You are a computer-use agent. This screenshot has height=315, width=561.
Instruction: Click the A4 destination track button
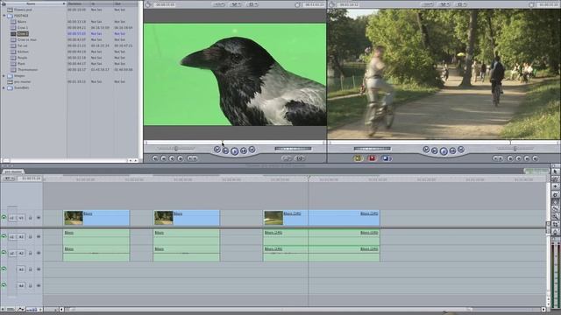(x=21, y=285)
